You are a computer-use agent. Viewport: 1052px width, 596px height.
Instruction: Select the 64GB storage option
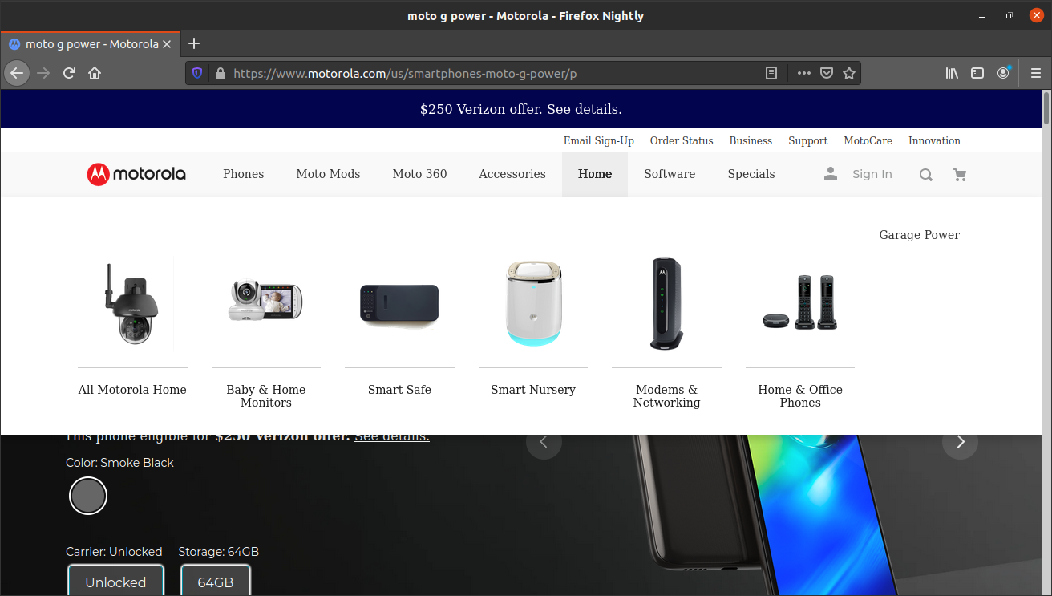pos(215,582)
